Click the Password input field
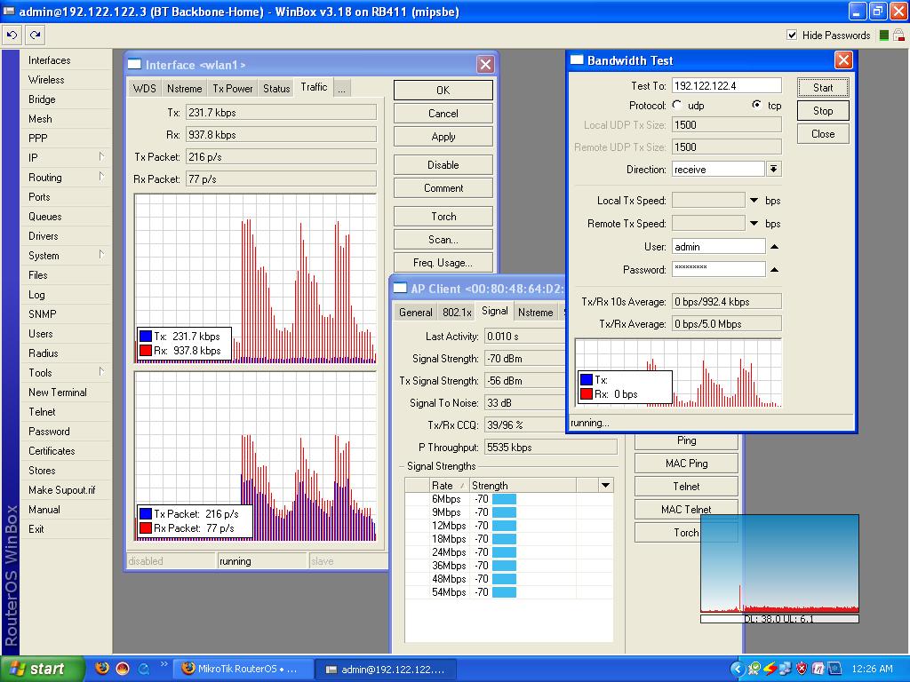The image size is (910, 682). click(x=718, y=269)
